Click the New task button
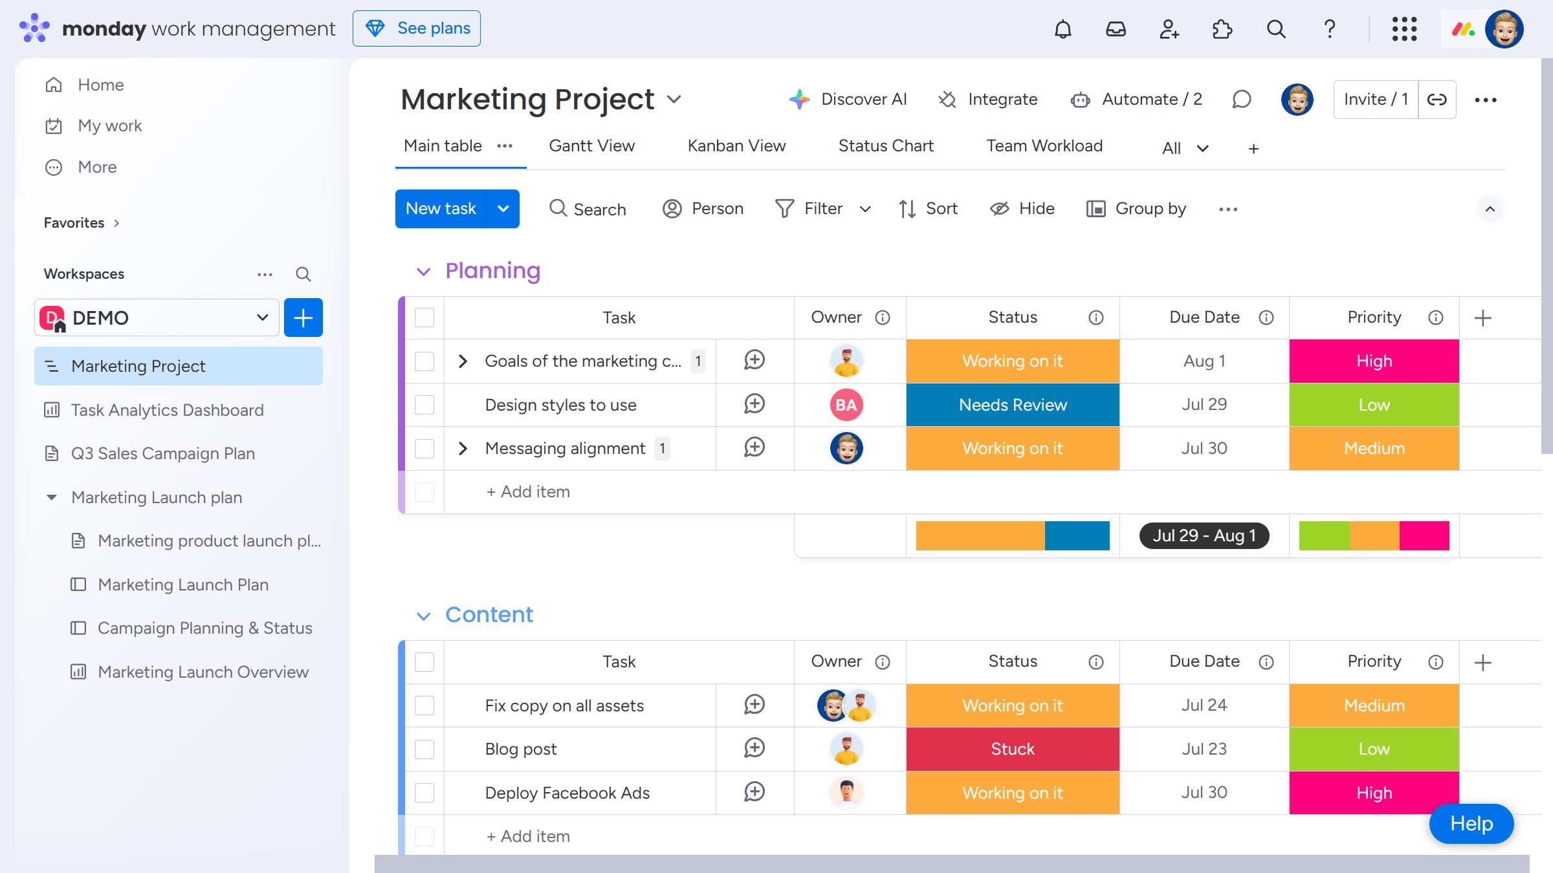The image size is (1553, 873). point(441,209)
